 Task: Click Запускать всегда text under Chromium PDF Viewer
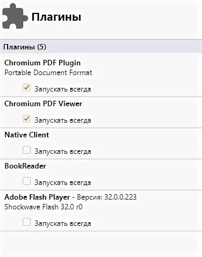(x=62, y=120)
